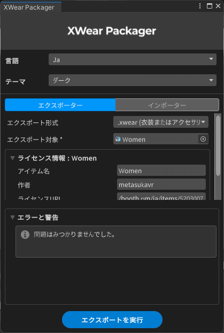The height and width of the screenshot is (333, 224).
Task: Open the テーマ theme dropdown showing ダーク
Action: click(x=133, y=80)
